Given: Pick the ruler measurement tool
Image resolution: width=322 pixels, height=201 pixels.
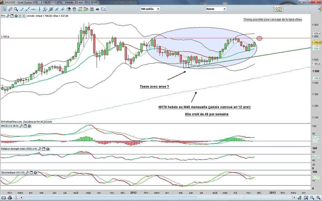Looking at the screenshot, I should (10, 9).
